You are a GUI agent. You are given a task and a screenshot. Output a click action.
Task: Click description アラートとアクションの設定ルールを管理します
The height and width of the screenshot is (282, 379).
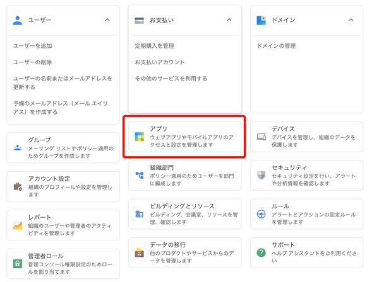coord(314,218)
